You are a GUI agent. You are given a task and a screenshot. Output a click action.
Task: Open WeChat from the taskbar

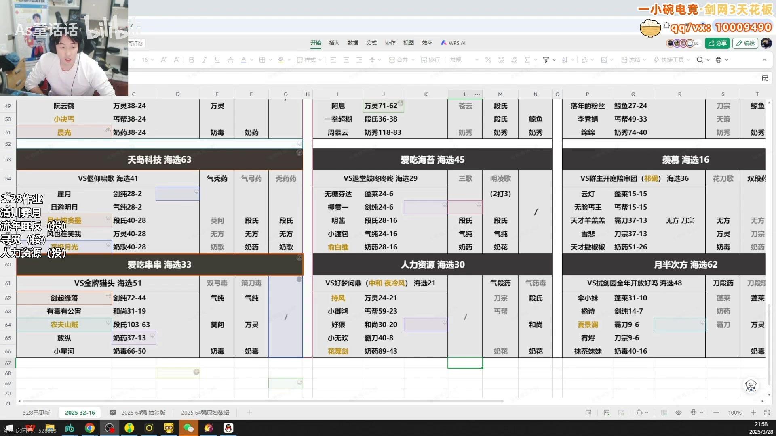tap(188, 428)
